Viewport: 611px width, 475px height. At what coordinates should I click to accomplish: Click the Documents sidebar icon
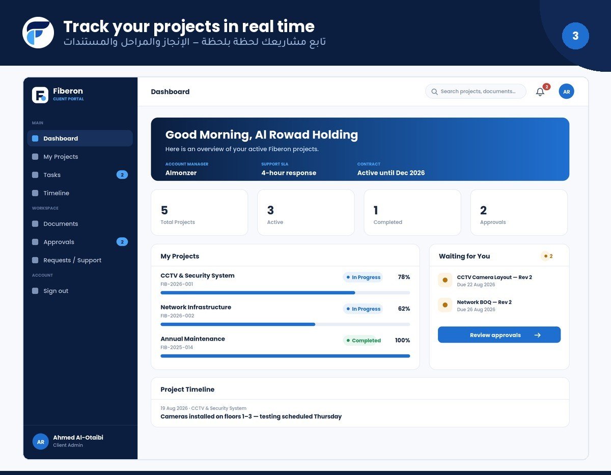click(x=35, y=224)
